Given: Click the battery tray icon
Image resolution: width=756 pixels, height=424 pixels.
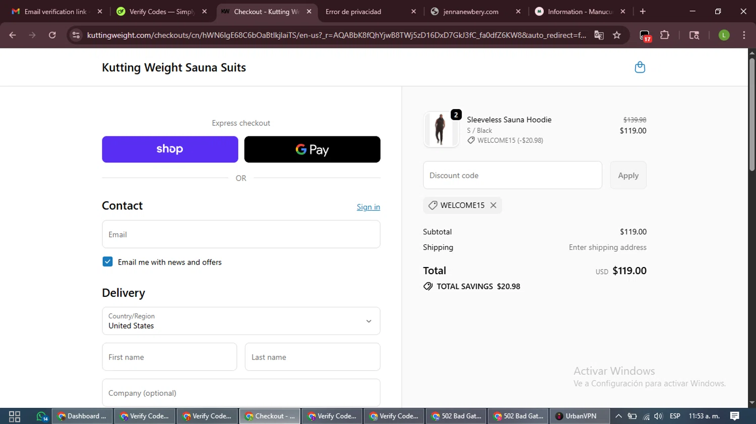Looking at the screenshot, I should click(x=632, y=416).
